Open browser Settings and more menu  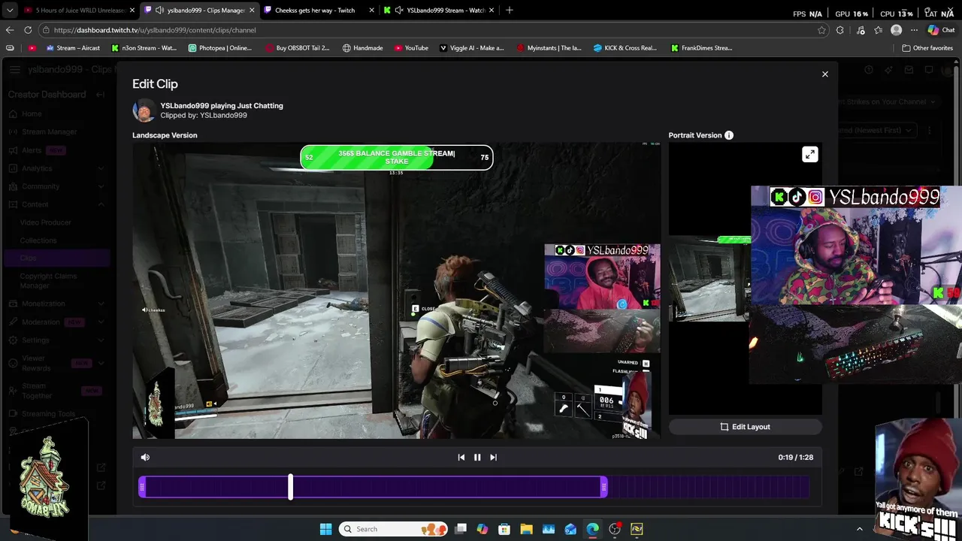(914, 30)
